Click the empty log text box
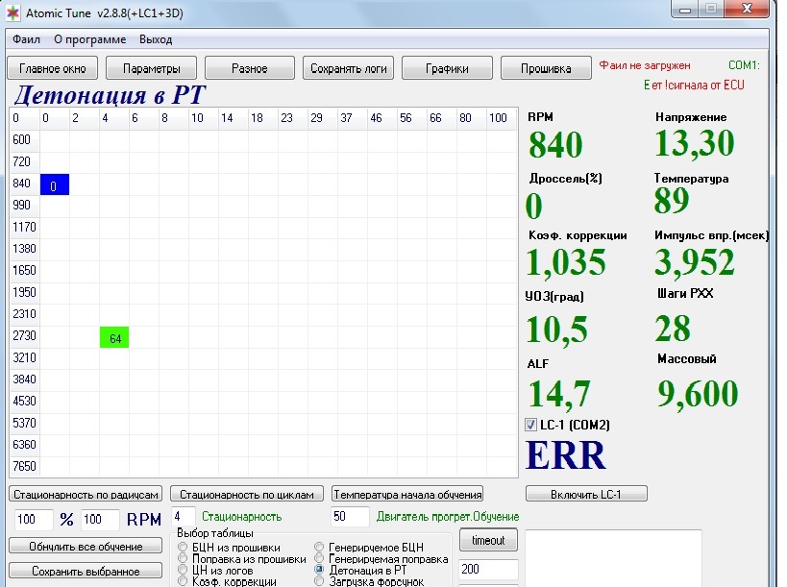This screenshot has height=587, width=787. 613,558
